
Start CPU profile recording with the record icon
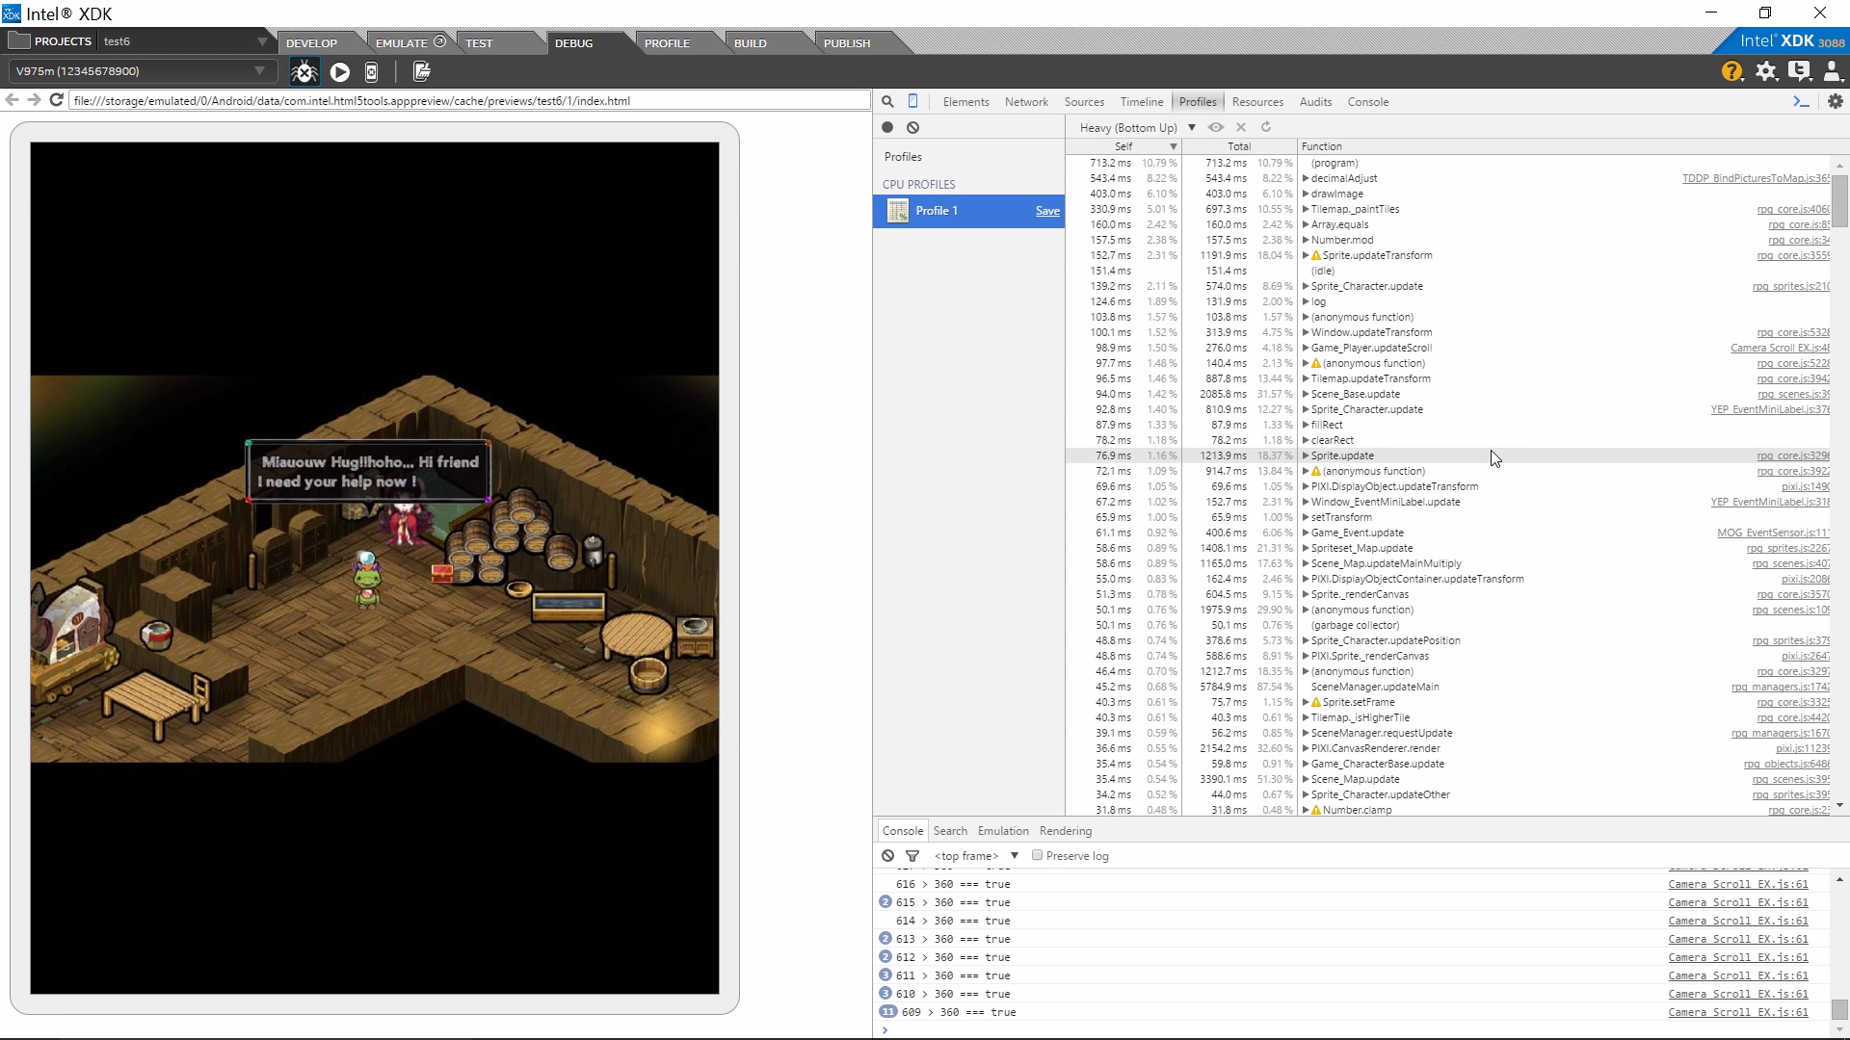point(887,127)
